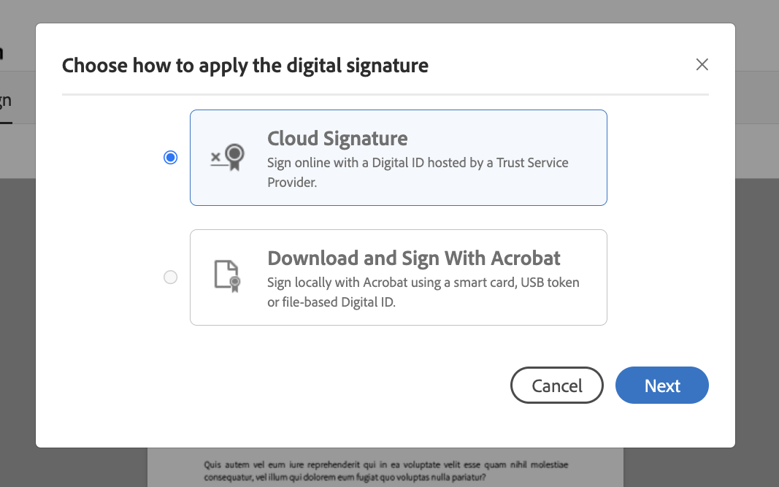This screenshot has width=779, height=487.
Task: Click the 'Choose how to apply the digital signature' title
Action: 245,66
